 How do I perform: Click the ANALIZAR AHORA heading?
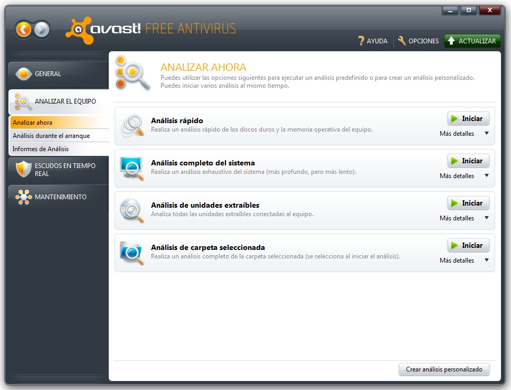click(203, 67)
